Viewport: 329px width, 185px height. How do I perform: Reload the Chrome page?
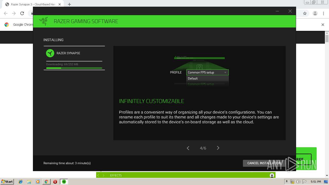22,13
